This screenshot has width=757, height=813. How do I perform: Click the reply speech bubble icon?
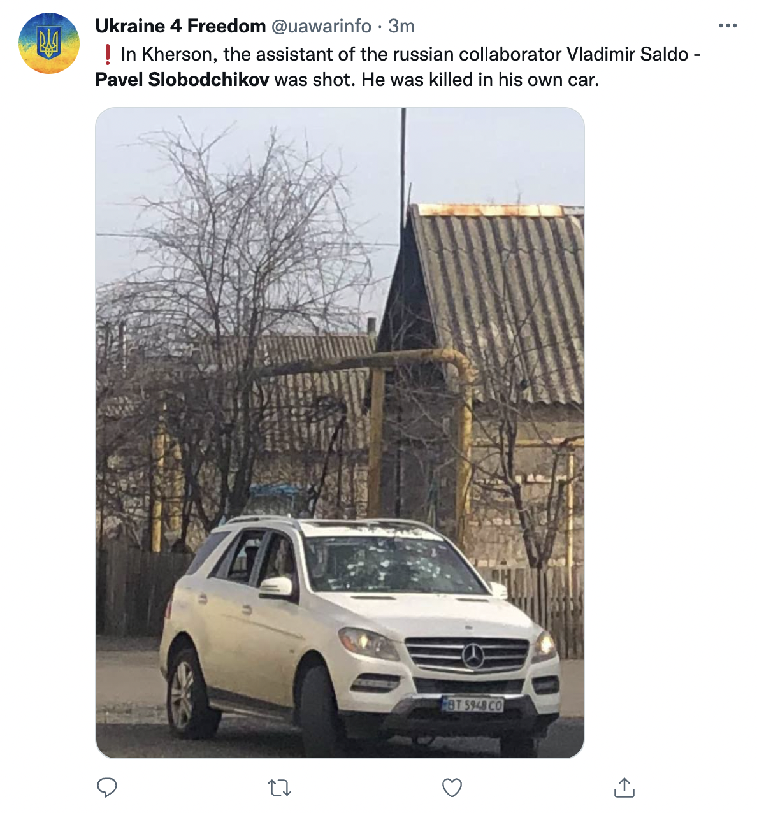(106, 788)
